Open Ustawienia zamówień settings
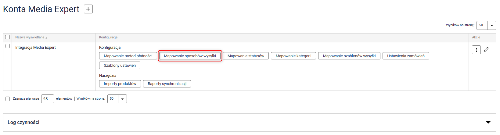This screenshot has height=135, width=500. [x=406, y=56]
